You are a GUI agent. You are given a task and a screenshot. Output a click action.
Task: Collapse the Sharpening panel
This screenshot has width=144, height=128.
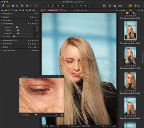[1, 24]
